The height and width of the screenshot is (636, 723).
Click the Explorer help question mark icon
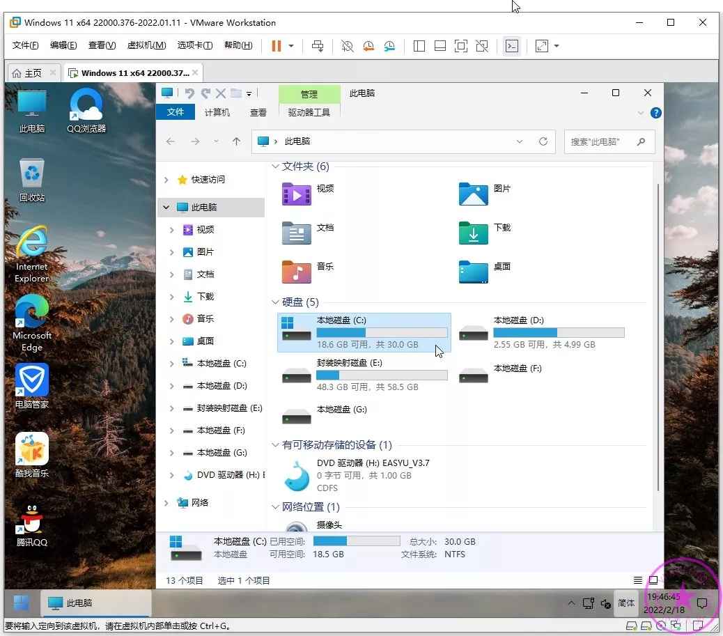655,113
